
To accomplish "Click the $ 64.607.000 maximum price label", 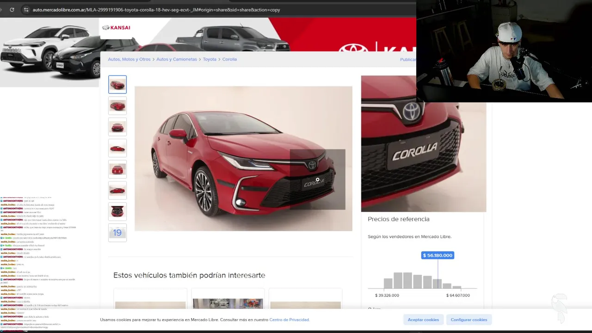I will 458,295.
